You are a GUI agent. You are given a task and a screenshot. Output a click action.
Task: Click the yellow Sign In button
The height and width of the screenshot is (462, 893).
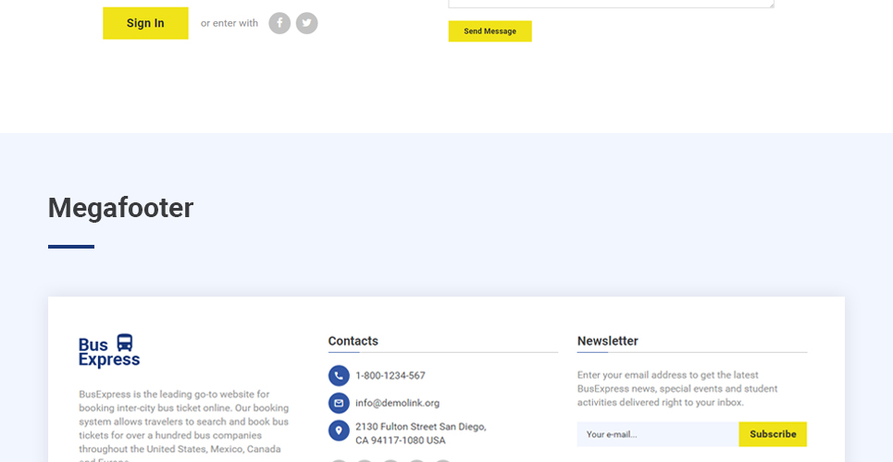[x=145, y=23]
